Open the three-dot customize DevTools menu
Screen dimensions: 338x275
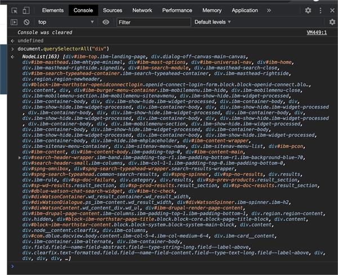click(x=321, y=10)
